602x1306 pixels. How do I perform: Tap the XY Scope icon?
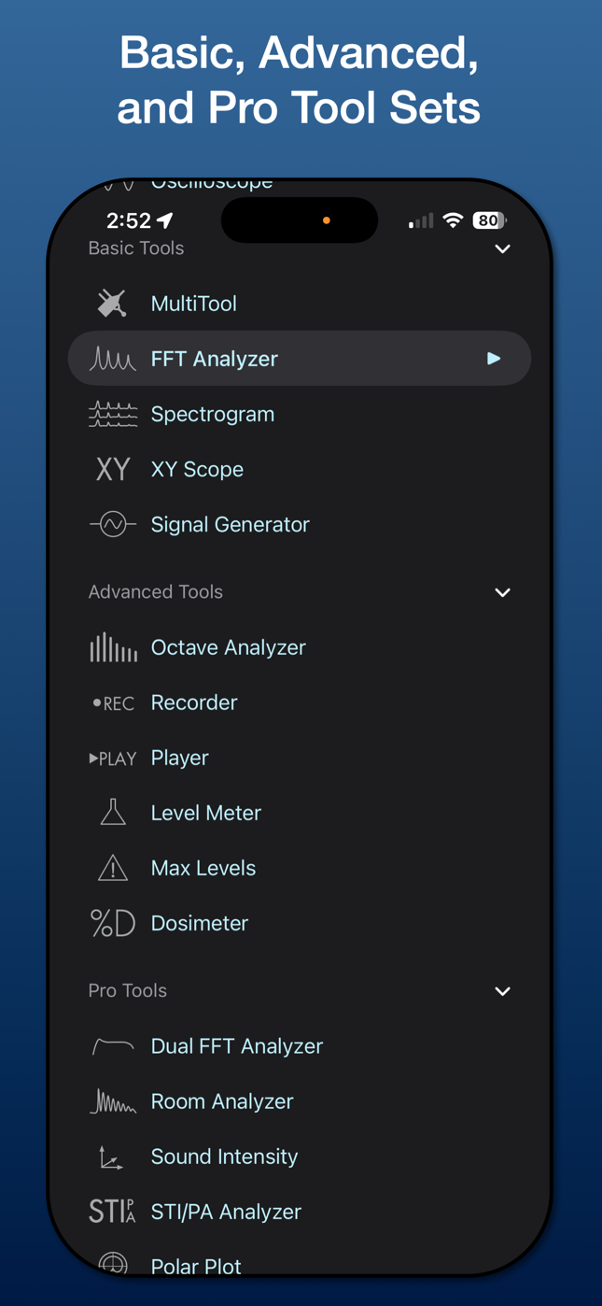(112, 469)
